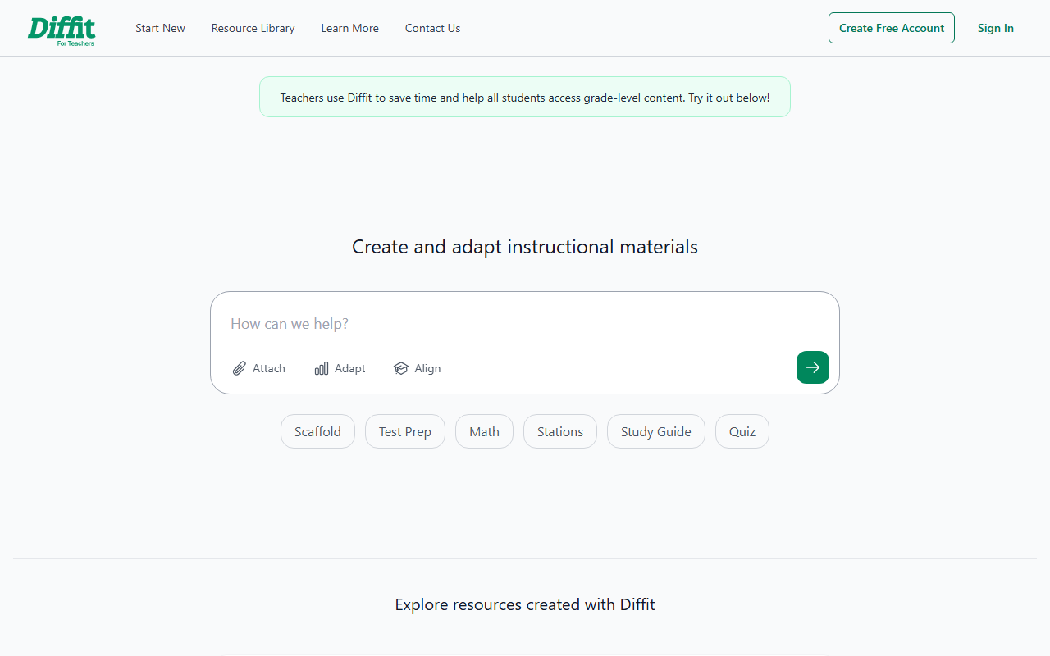
Task: Select the Scaffold suggestion chip
Action: tap(317, 431)
